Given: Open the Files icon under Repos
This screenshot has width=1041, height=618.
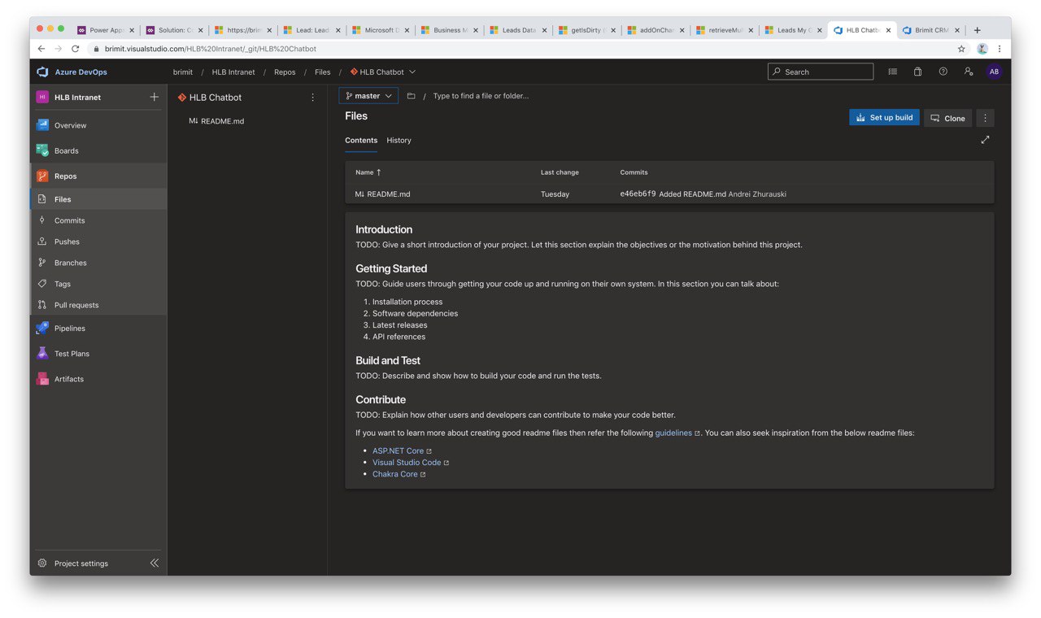Looking at the screenshot, I should [x=42, y=199].
